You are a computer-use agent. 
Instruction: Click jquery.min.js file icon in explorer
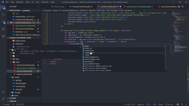(x=14, y=41)
